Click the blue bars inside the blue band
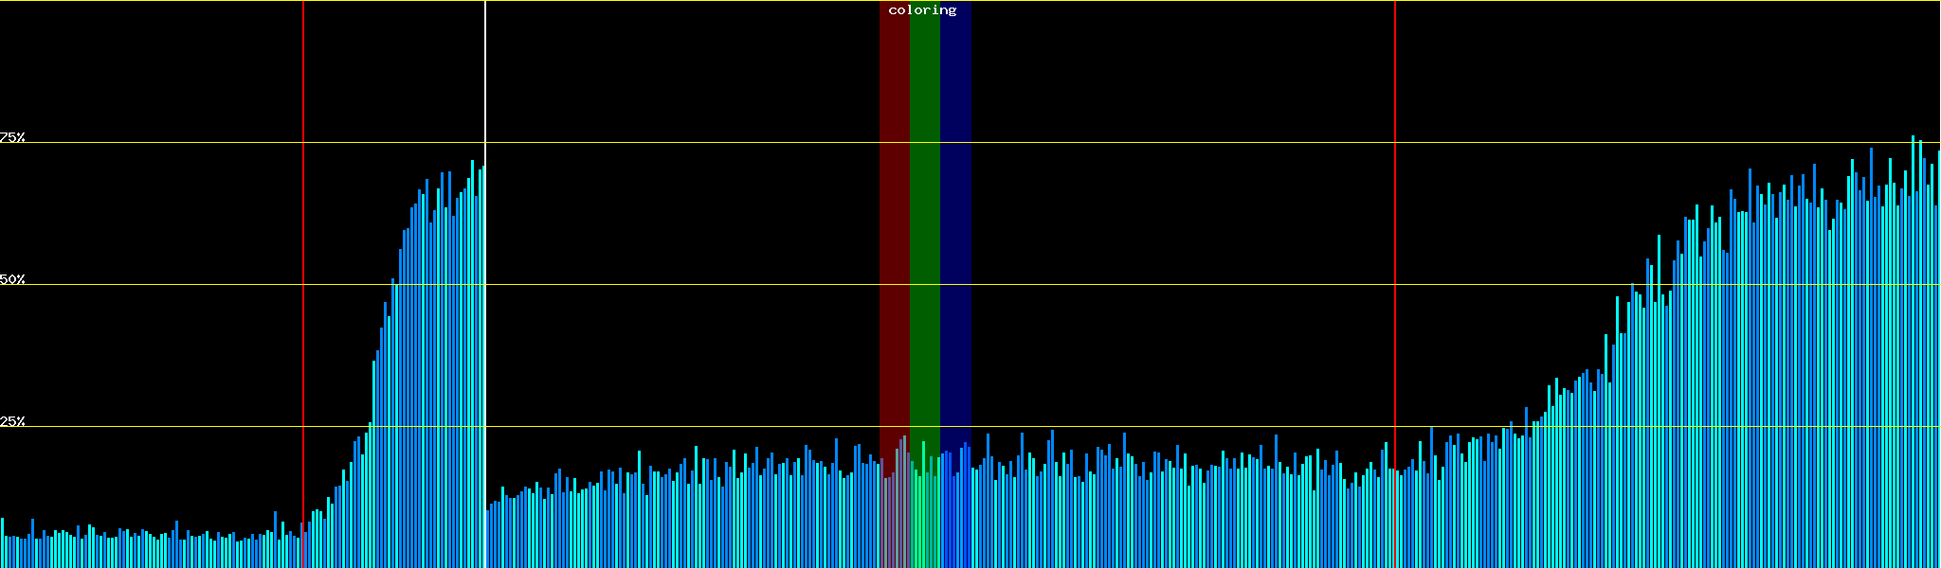The image size is (1941, 568). click(955, 511)
